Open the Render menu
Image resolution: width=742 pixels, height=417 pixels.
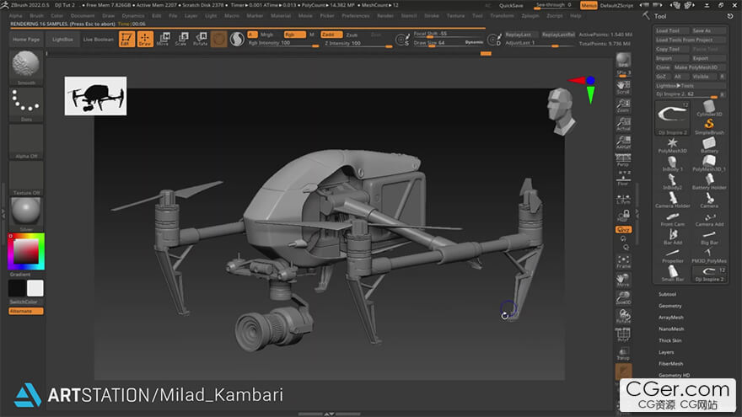[385, 16]
